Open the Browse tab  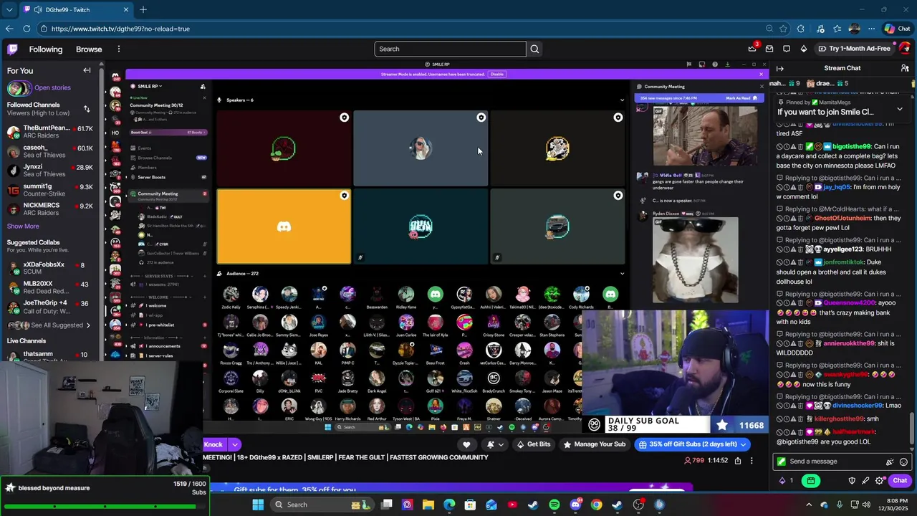click(89, 49)
